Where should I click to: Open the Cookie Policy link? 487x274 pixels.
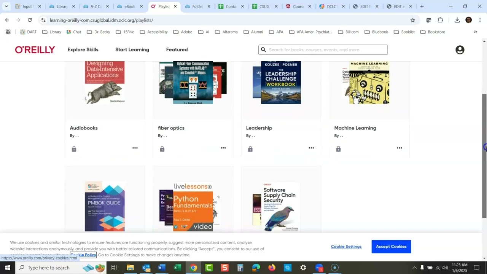tap(83, 255)
